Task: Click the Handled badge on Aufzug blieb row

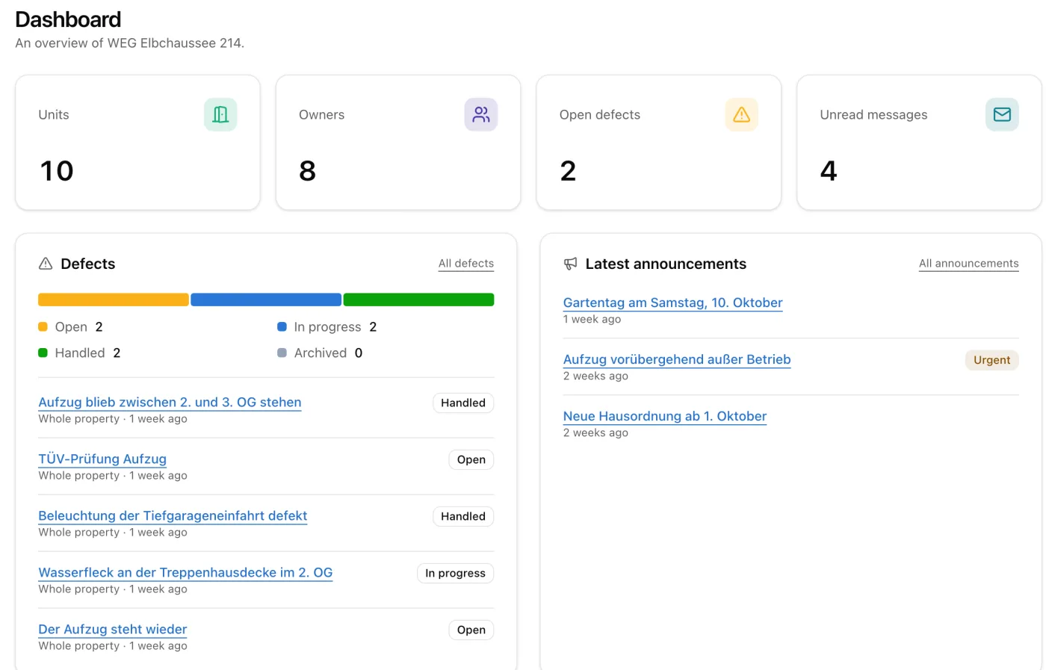Action: point(463,403)
